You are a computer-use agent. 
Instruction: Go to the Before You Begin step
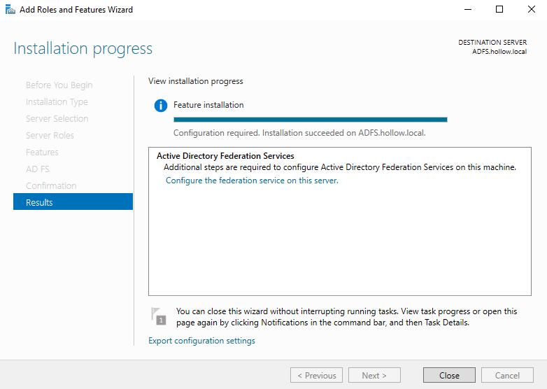[x=59, y=85]
